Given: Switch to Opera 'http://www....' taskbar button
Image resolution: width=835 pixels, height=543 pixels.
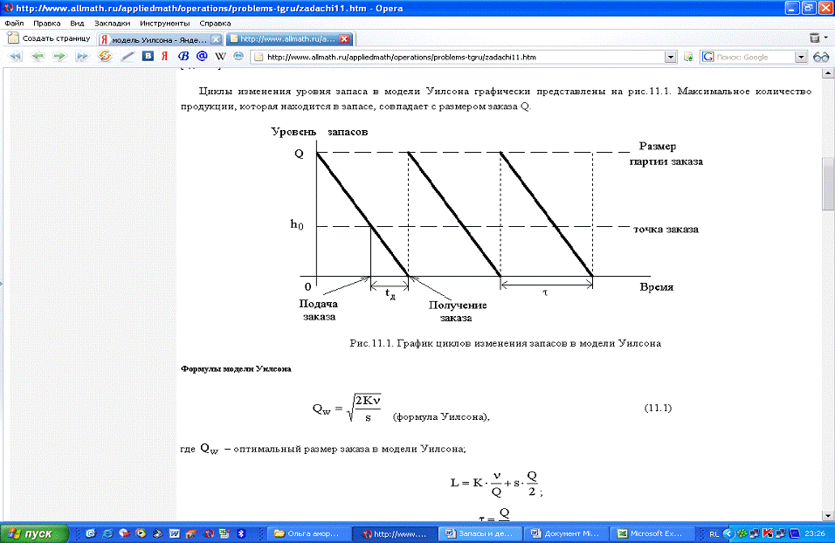Looking at the screenshot, I should click(x=395, y=533).
